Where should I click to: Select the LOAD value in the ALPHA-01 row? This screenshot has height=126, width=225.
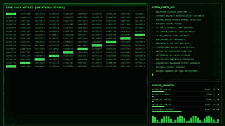click(212, 90)
